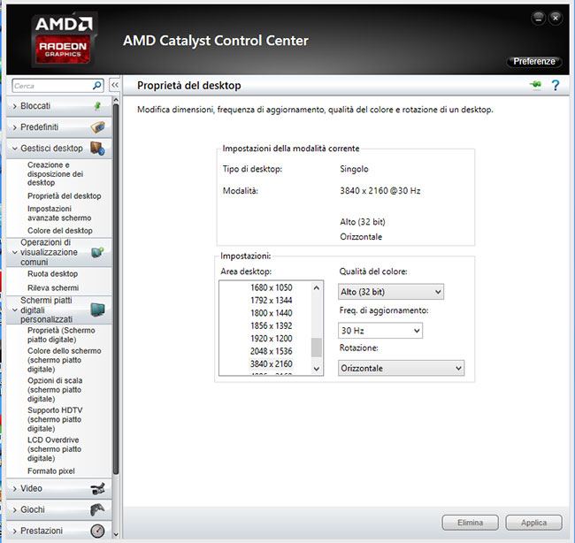Screen dimensions: 575x543
Task: Open the Rotazione dropdown
Action: 401,368
